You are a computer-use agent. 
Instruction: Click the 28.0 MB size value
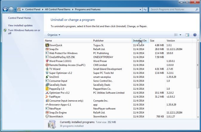click(x=159, y=49)
